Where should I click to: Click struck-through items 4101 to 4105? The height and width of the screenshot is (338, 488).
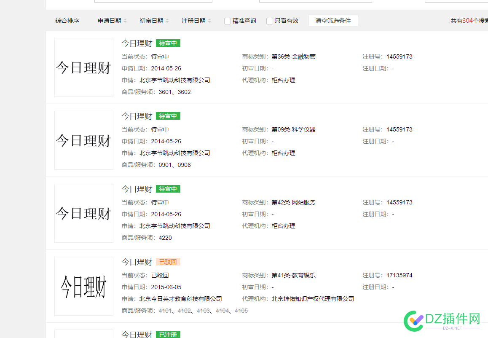(x=203, y=311)
